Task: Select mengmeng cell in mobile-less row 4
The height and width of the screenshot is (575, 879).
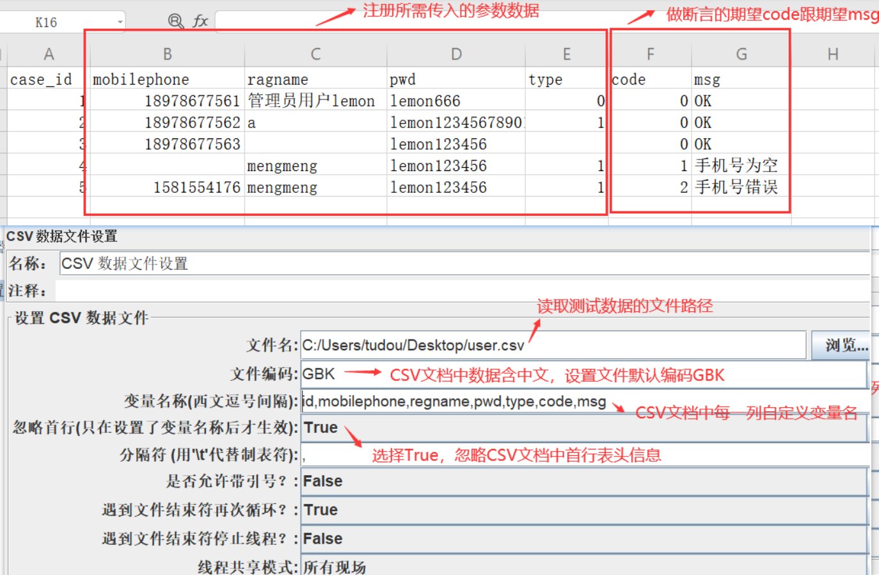Action: [315, 166]
